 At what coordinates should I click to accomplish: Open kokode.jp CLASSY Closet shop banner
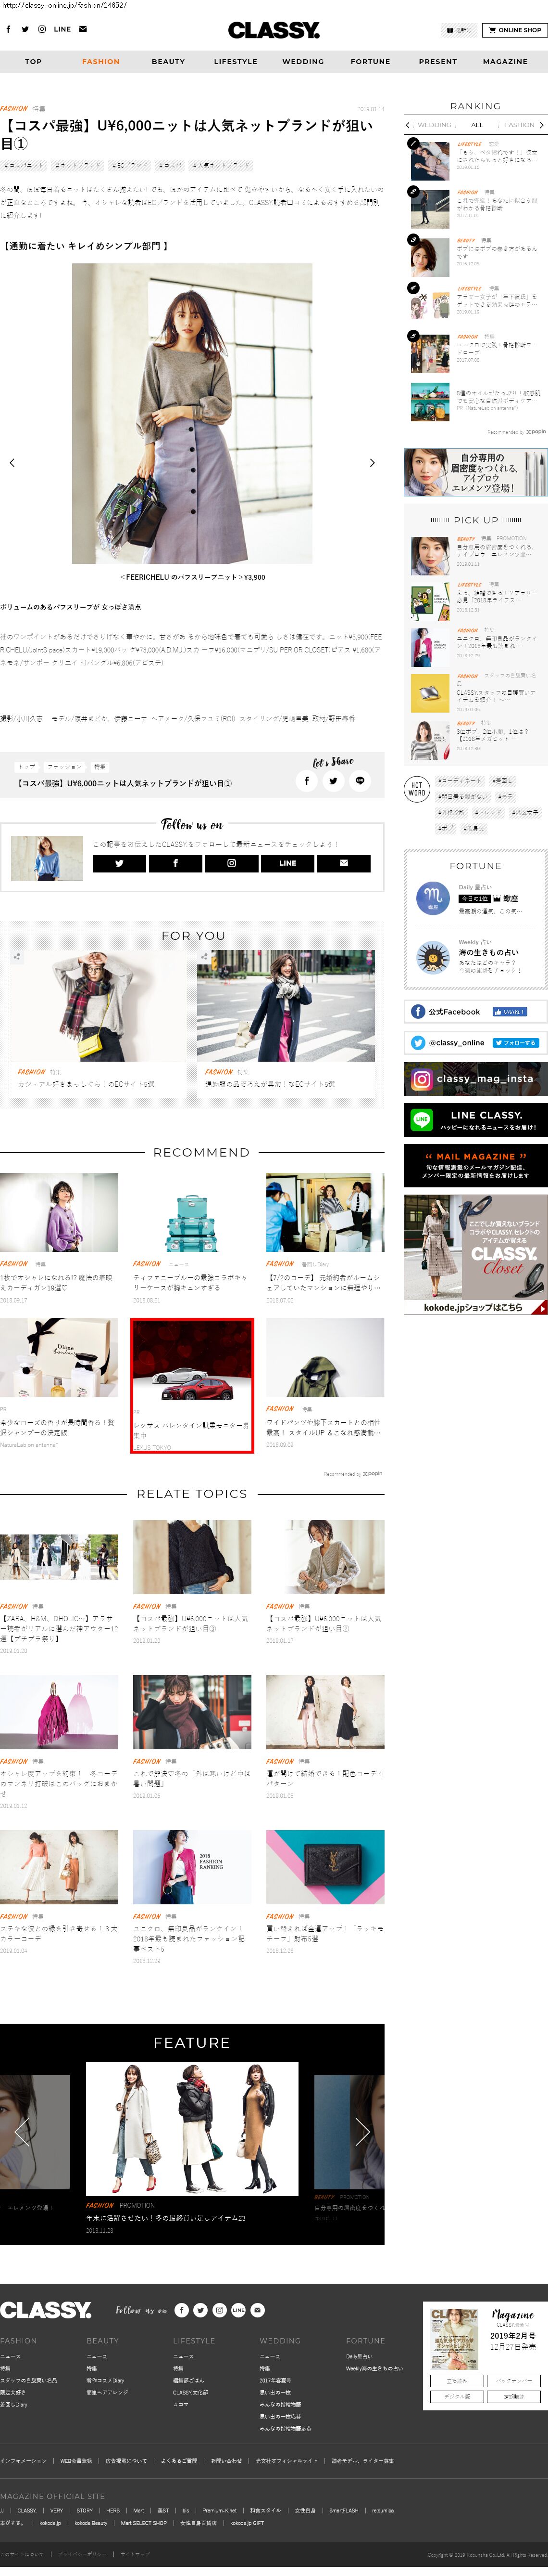point(475,1255)
